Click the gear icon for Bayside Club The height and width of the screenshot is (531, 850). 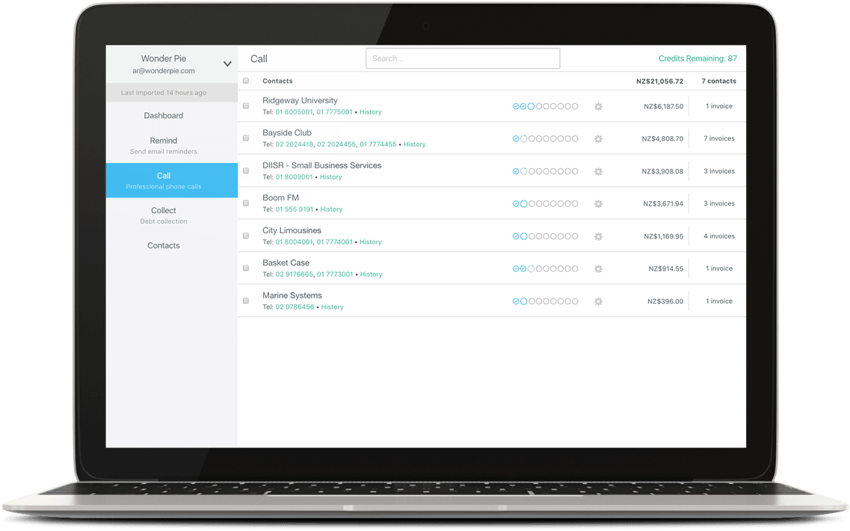click(x=598, y=139)
